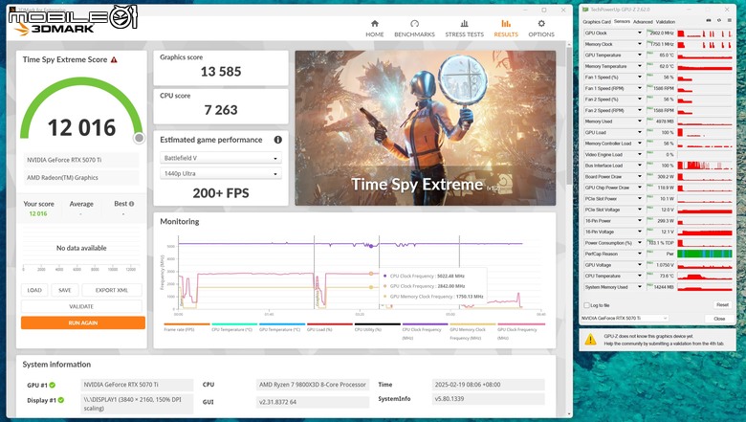Open the Memory Clock sensor dropdown arrow
This screenshot has height=422, width=746.
click(x=640, y=44)
